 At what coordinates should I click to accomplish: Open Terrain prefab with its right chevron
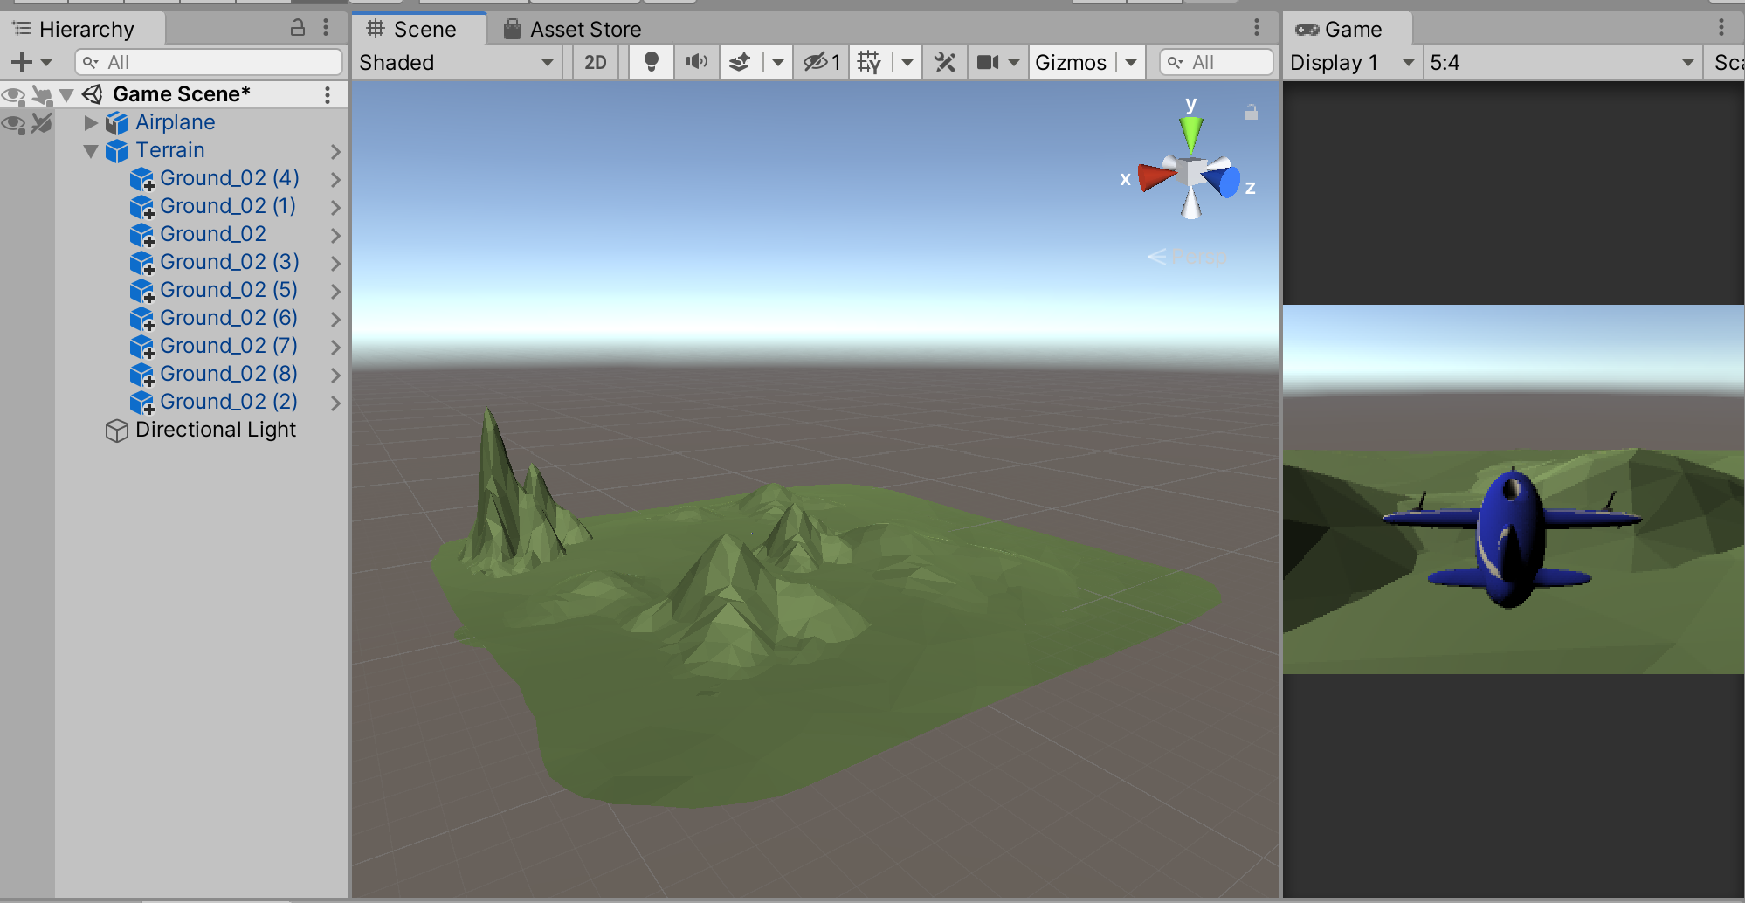coord(335,151)
